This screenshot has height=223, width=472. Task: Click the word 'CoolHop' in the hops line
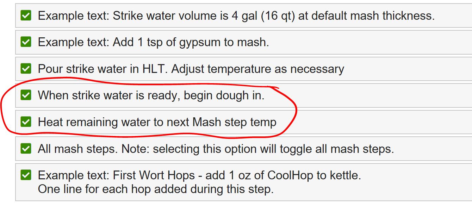click(290, 175)
